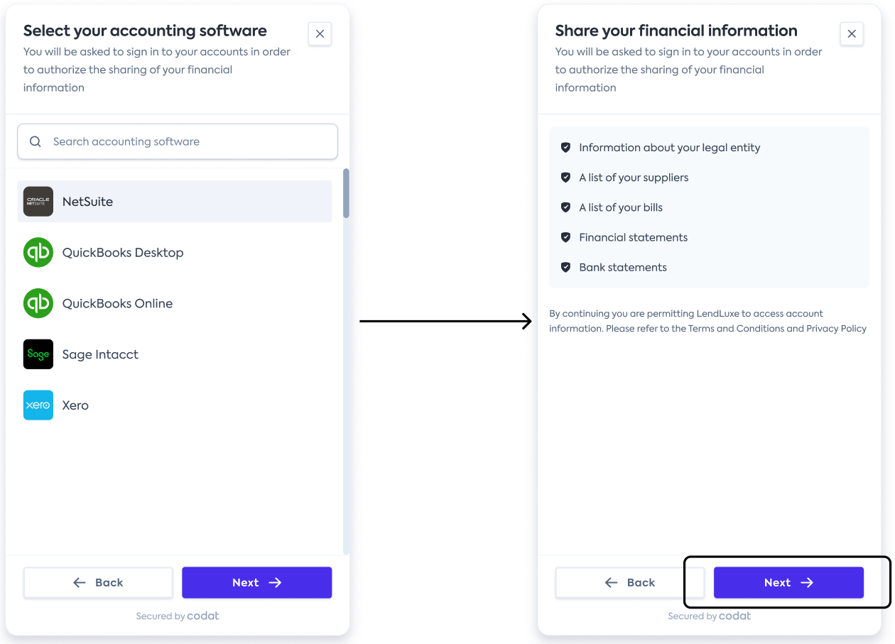The width and height of the screenshot is (895, 644).
Task: Open the Terms and Conditions link
Action: click(736, 329)
